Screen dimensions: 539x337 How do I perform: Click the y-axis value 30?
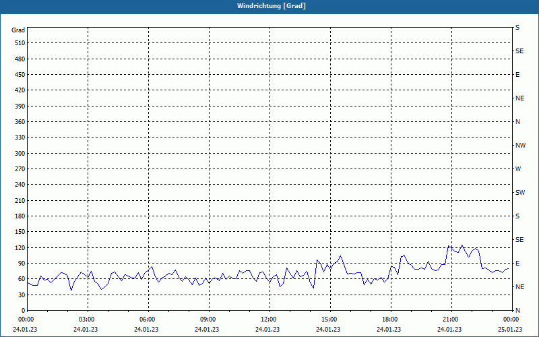click(22, 295)
